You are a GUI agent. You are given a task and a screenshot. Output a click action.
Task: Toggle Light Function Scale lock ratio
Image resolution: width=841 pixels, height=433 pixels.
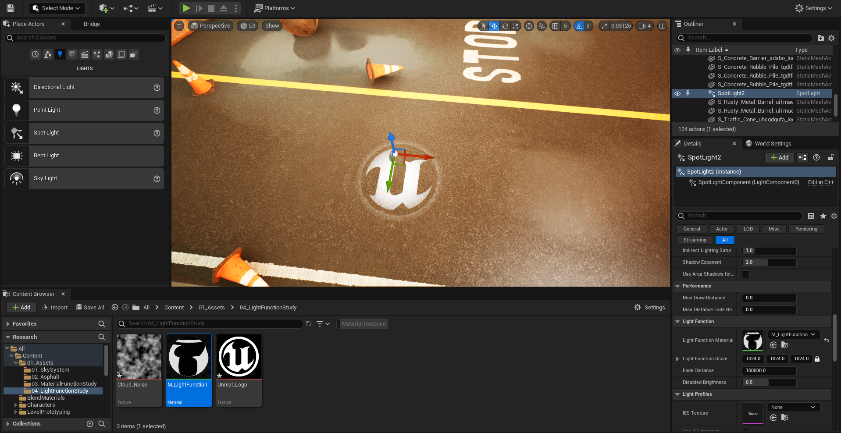(817, 359)
